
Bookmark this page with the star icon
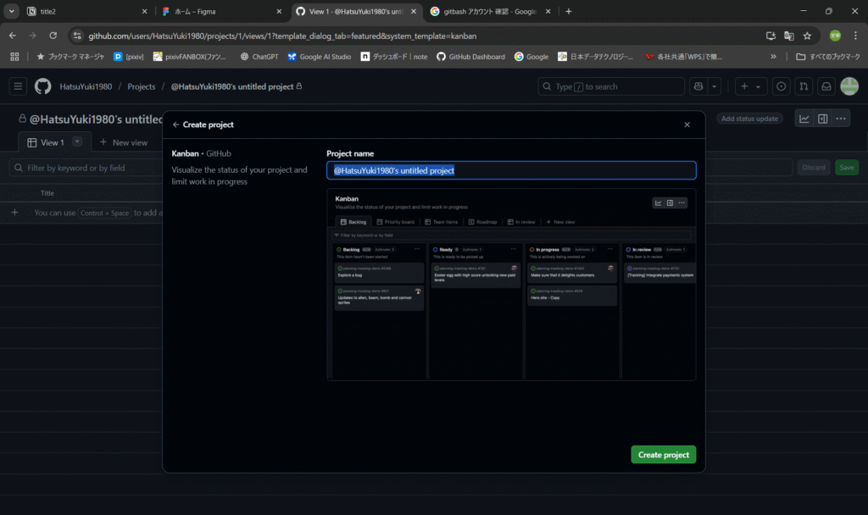tap(807, 36)
